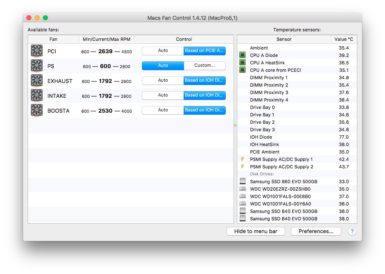Viewport: 385px width, 274px height.
Task: Click the PS fan name label
Action: [51, 66]
